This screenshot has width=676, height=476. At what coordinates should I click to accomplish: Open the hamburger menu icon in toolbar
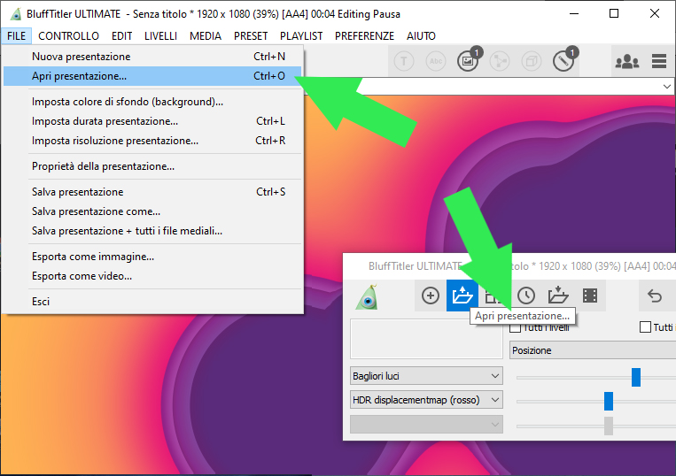click(x=659, y=62)
